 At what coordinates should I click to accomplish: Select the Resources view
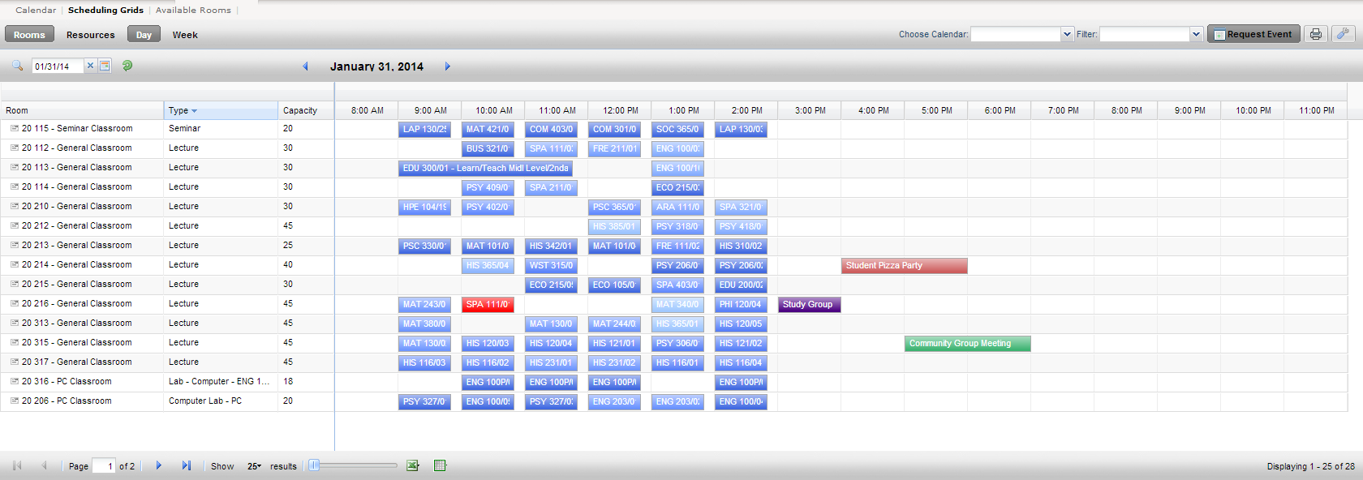point(91,35)
